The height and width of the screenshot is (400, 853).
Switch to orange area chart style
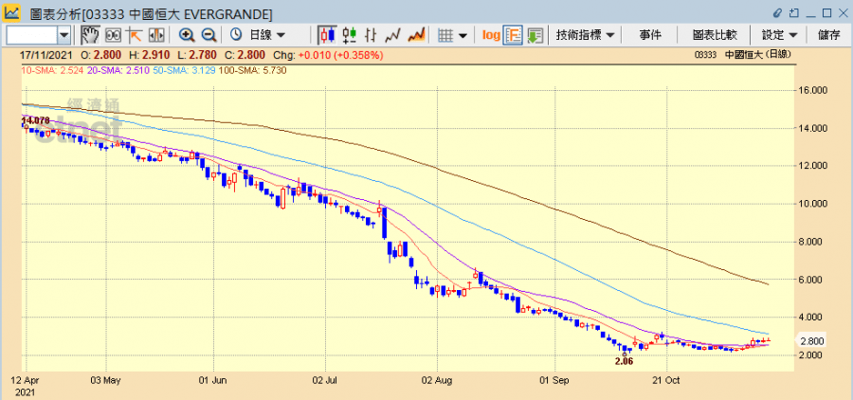416,35
